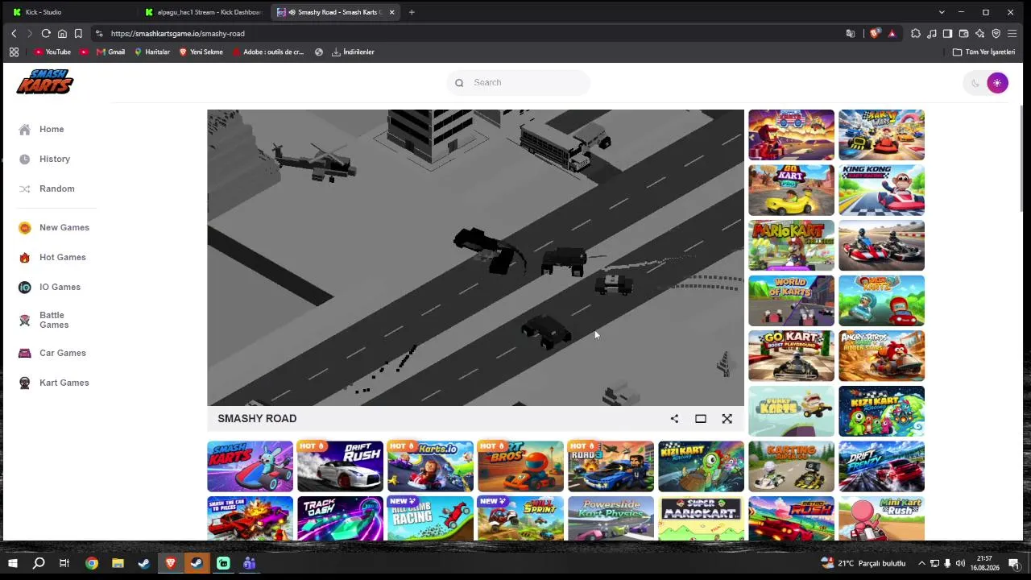Open the Super Mario Kart thumbnail
This screenshot has height=580, width=1031.
(x=702, y=518)
